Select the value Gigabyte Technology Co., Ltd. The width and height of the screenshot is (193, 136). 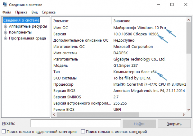click(x=139, y=59)
